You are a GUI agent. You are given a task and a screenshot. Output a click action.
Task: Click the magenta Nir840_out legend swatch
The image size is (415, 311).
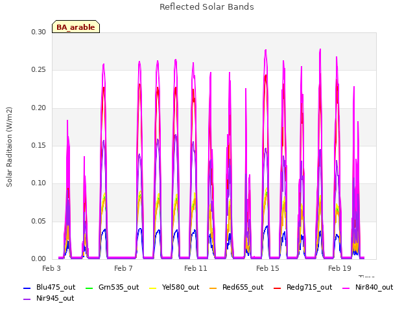coord(346,288)
